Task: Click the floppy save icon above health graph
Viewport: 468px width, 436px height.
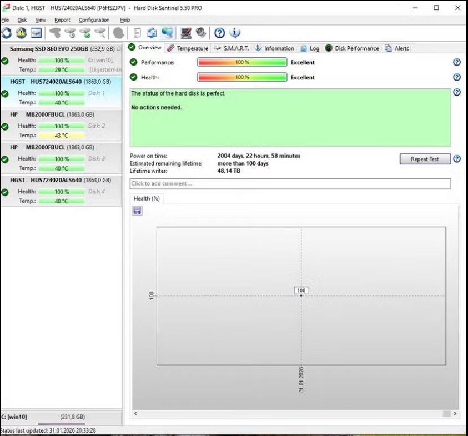Action: 137,211
